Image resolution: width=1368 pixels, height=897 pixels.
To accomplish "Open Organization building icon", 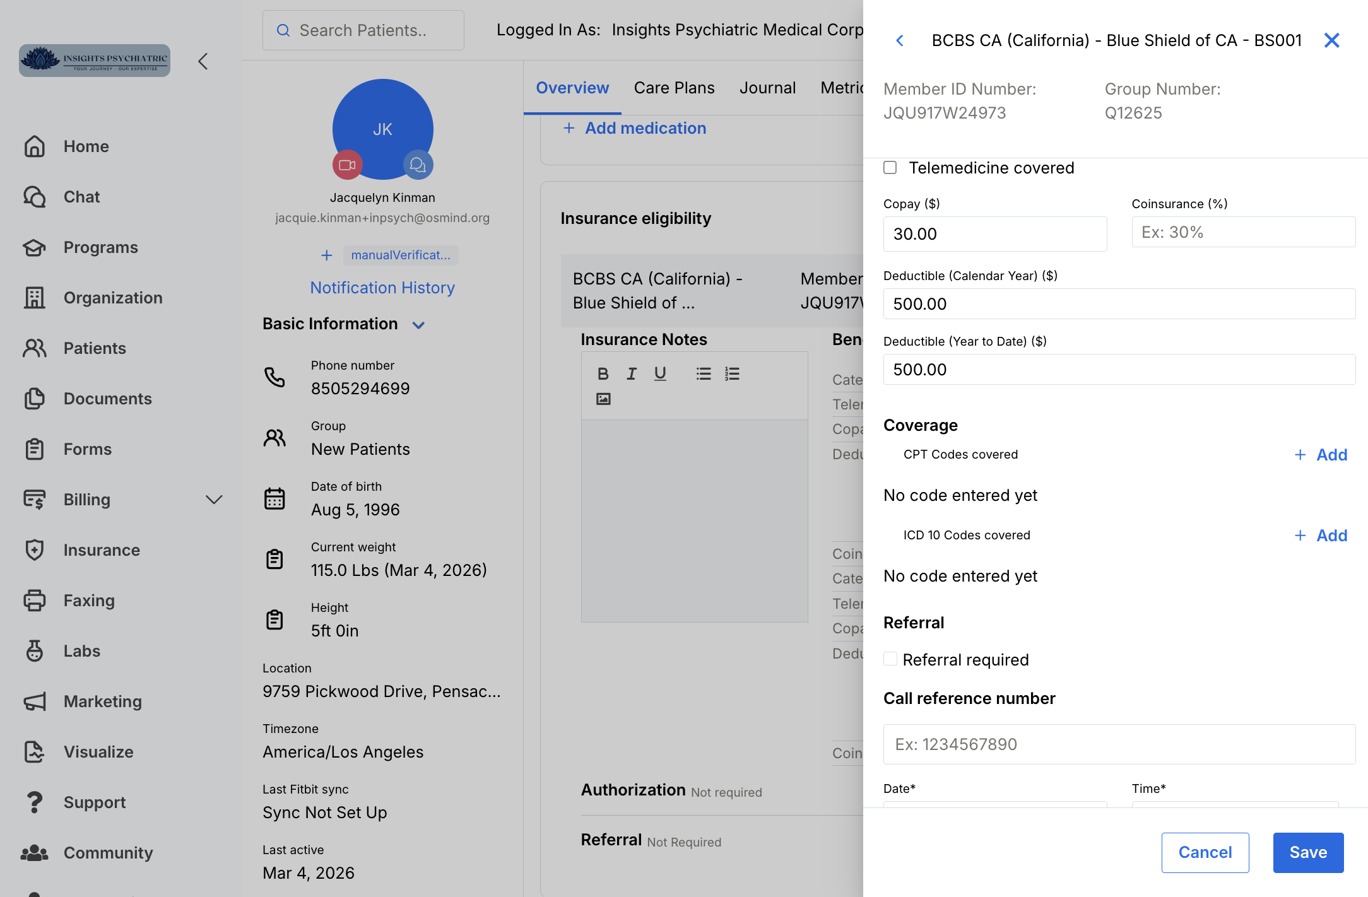I will click(x=35, y=298).
